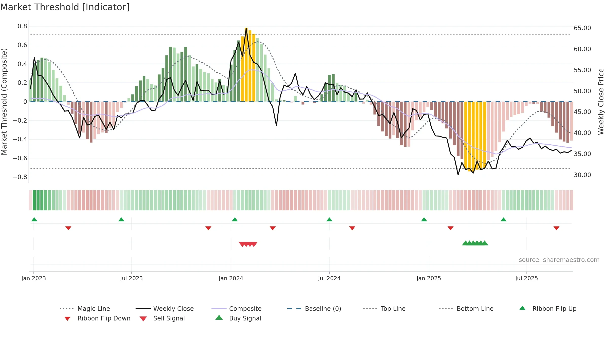The height and width of the screenshot is (342, 608).
Task: Click the Ribbon Flip Down marker after Jul 2024
Action: click(352, 228)
